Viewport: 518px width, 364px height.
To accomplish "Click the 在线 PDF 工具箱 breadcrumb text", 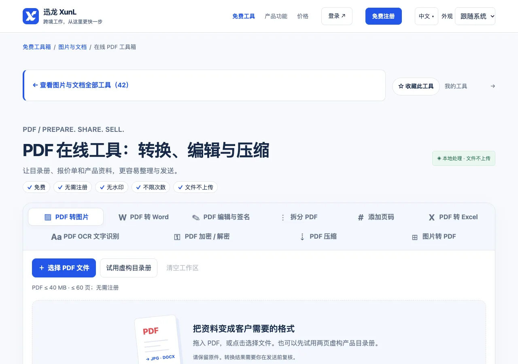I will click(115, 47).
